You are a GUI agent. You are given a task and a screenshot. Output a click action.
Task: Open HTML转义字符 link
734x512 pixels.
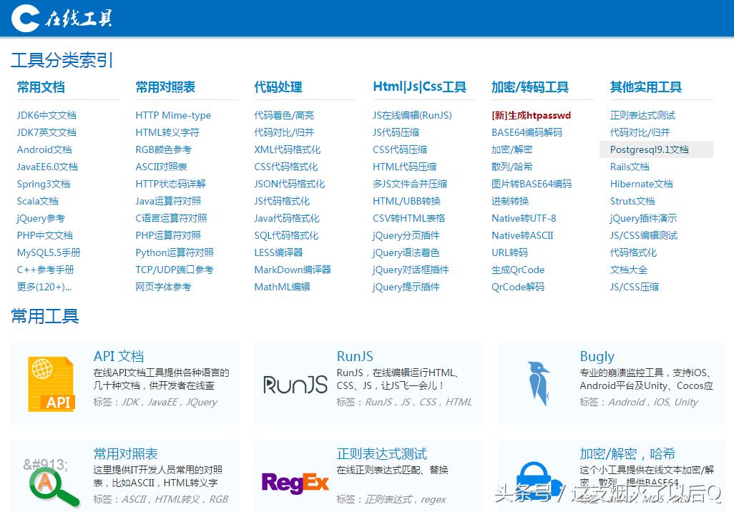coord(167,132)
